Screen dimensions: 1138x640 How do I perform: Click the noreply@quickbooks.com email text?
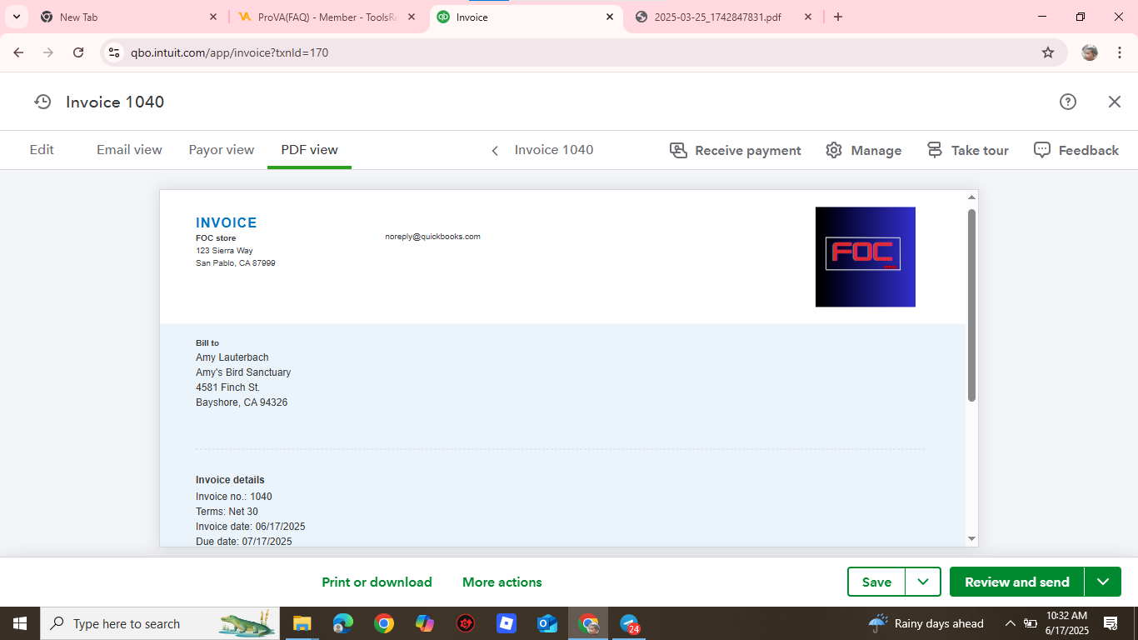click(x=432, y=237)
